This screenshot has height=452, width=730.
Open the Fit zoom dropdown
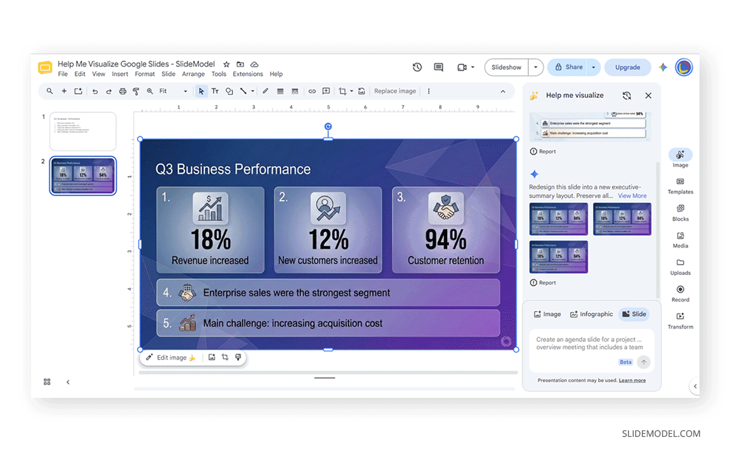coord(173,91)
